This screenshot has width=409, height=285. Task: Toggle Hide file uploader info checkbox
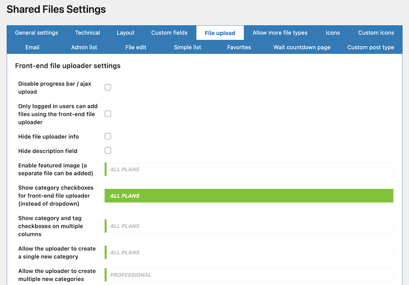tap(108, 136)
